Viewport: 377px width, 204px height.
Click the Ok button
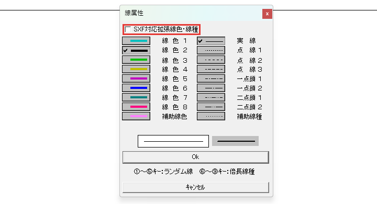coord(196,157)
